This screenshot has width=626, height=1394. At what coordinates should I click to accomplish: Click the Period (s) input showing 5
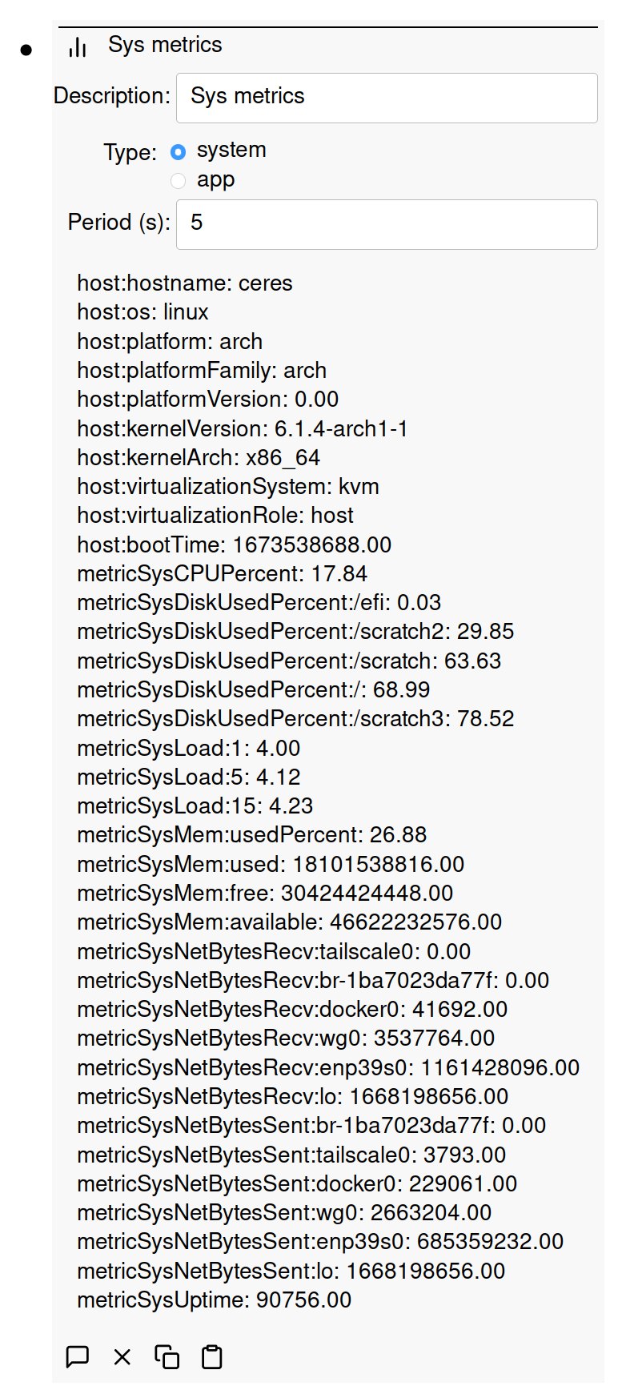coord(387,224)
